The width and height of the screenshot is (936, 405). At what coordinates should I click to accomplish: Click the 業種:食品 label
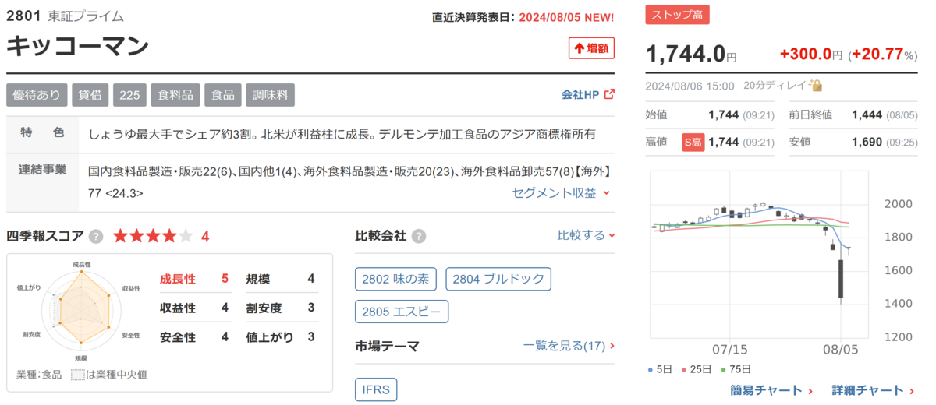click(x=39, y=374)
